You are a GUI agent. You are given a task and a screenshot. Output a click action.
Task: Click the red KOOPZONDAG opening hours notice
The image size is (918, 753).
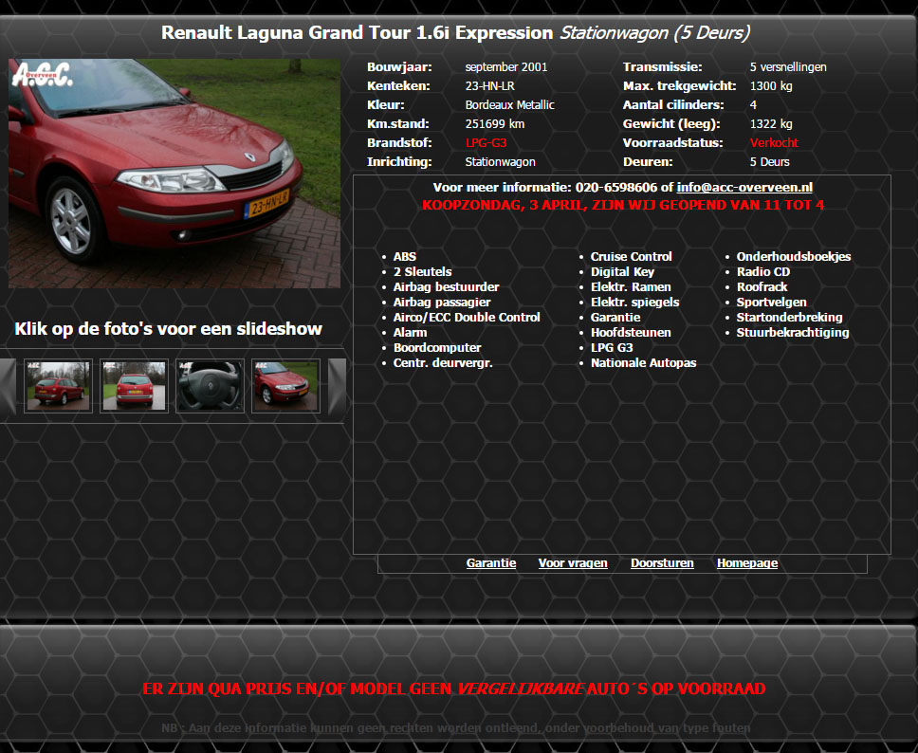pyautogui.click(x=623, y=205)
